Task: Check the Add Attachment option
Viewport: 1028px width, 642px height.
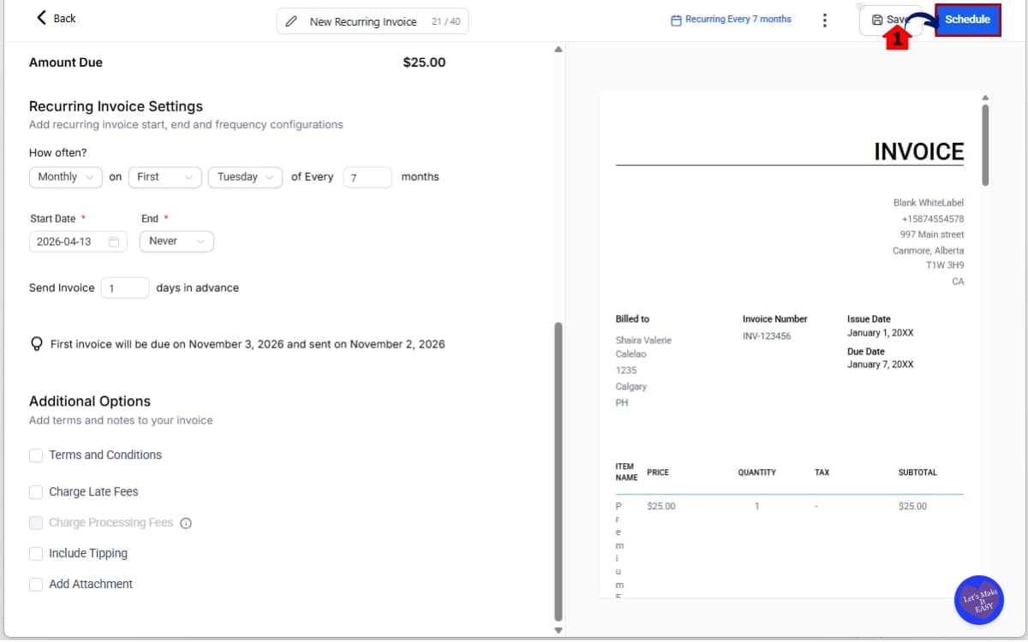Action: click(36, 584)
